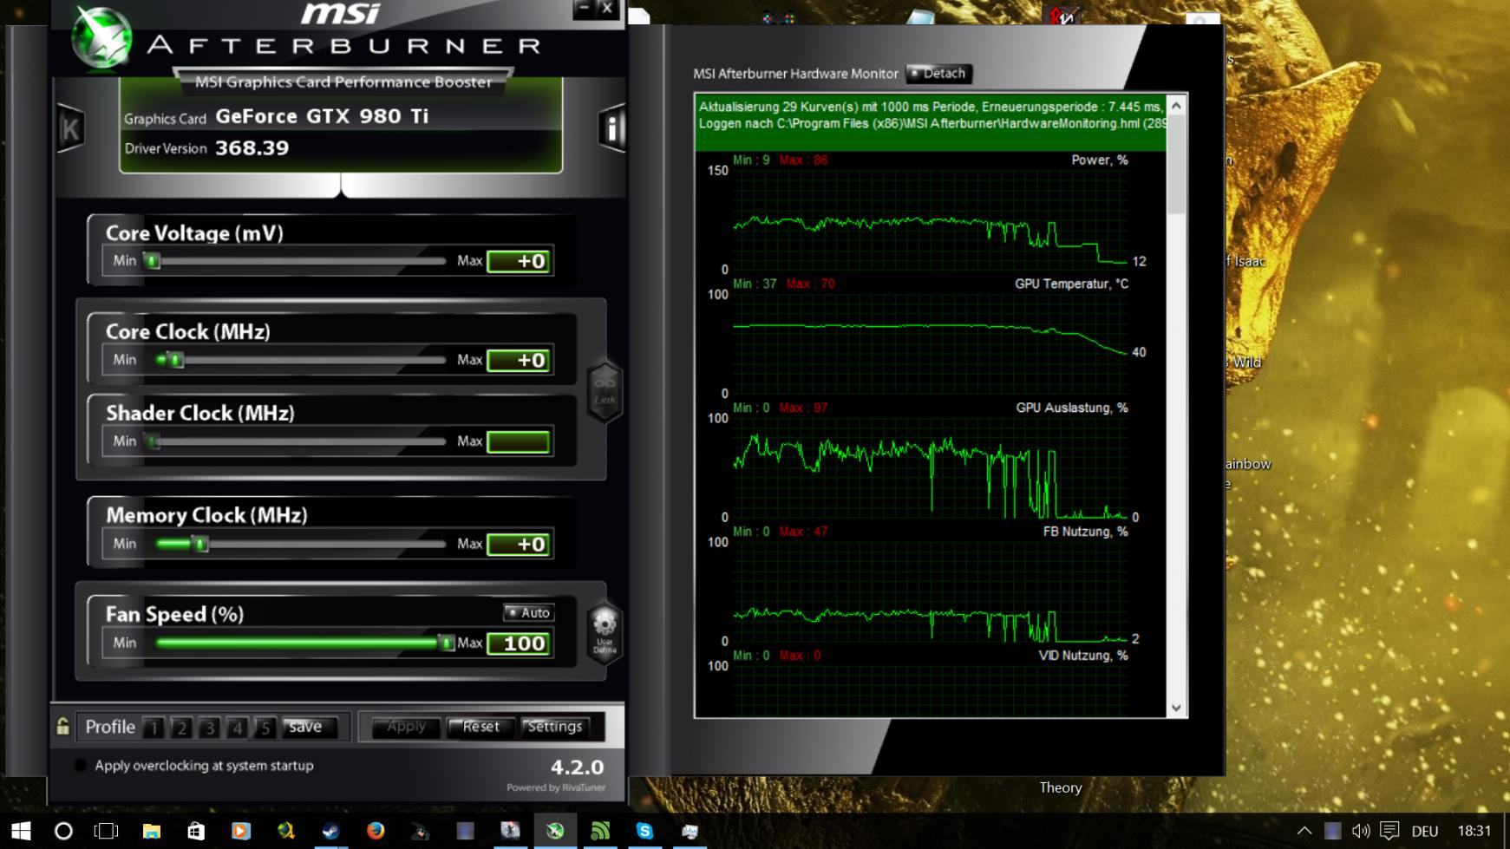Open the media player taskbar icon
Viewport: 1510px width, 849px height.
pos(241,831)
